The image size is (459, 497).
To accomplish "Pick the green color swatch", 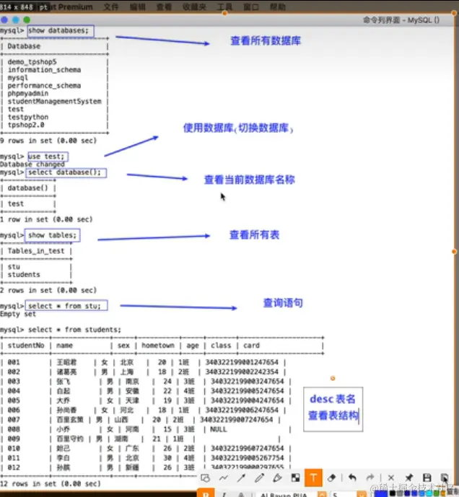I will 436,494.
